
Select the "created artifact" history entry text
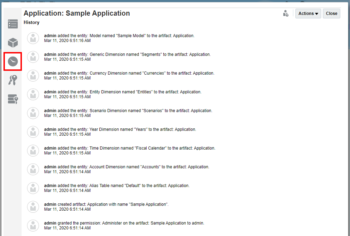(106, 204)
